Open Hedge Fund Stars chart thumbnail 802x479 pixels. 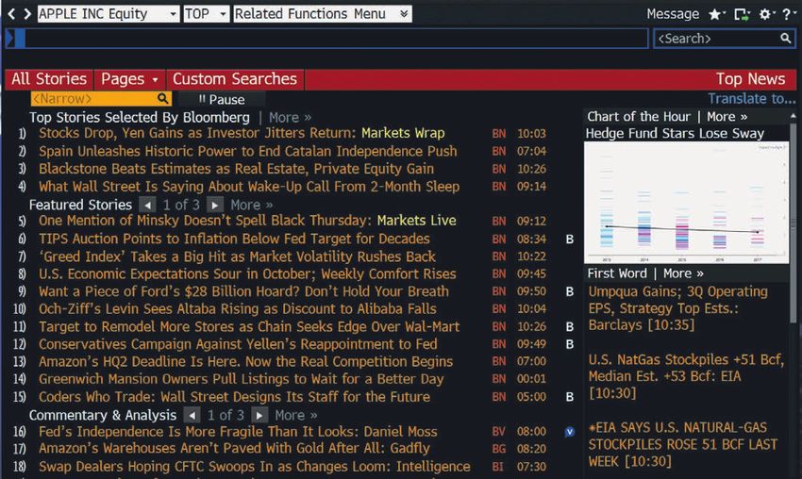pos(686,203)
